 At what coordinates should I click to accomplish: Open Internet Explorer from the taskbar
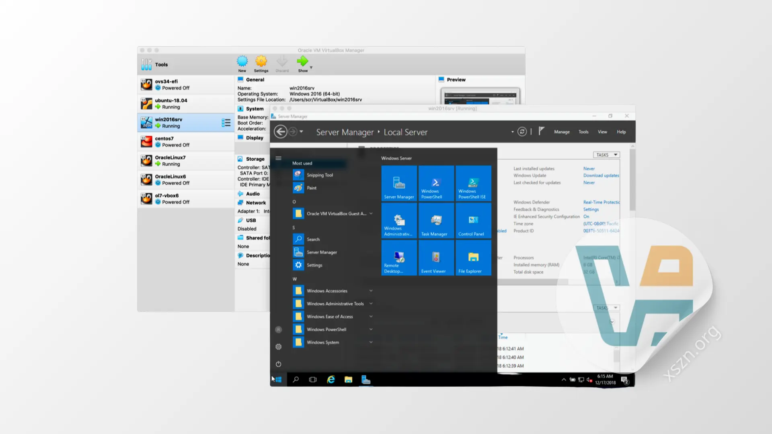coord(331,379)
